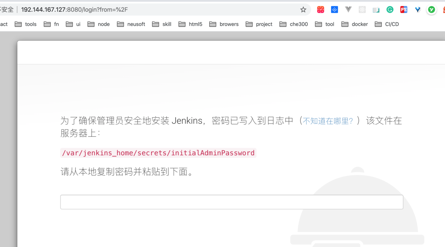Click the FeHelper extension icon
This screenshot has height=247, width=445.
(404, 9)
